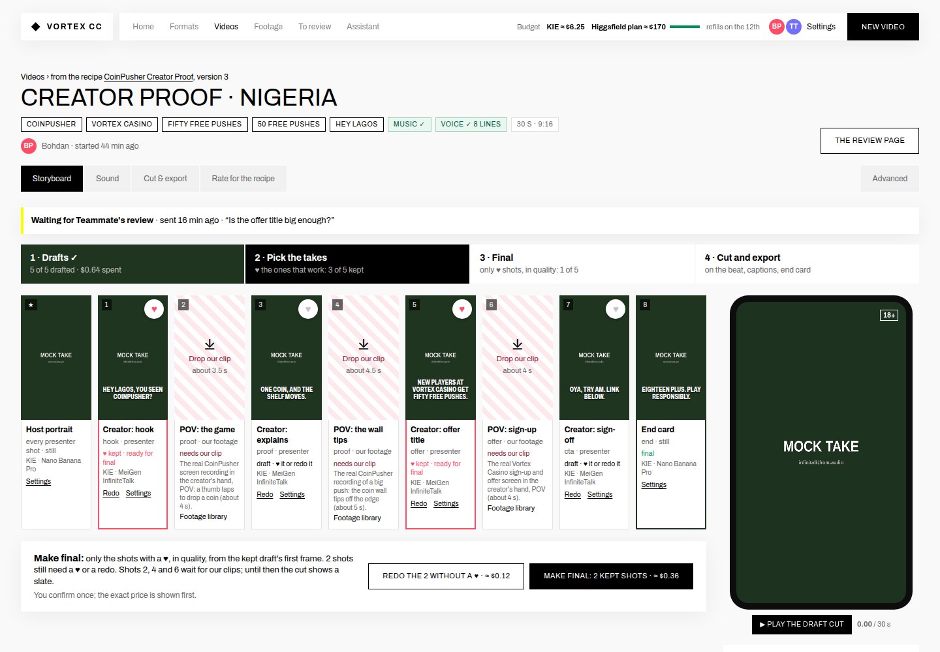Toggle the heart on Creator: explains shot
This screenshot has height=652, width=940.
coord(308,309)
